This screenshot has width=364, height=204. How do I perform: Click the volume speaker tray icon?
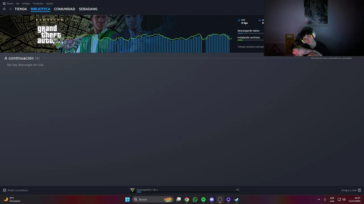344,199
